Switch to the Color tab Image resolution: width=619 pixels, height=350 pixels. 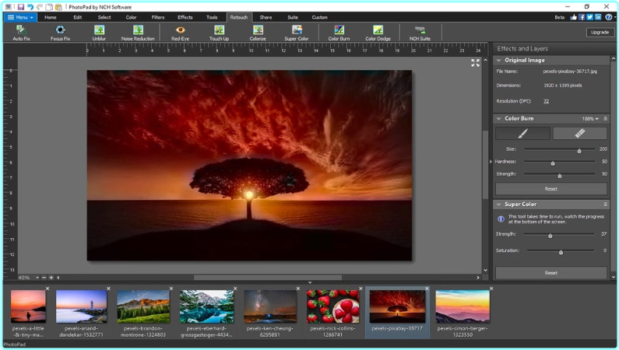tap(131, 17)
